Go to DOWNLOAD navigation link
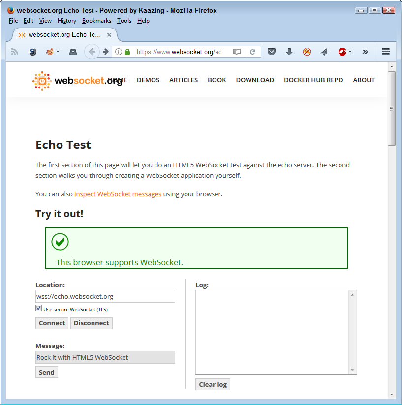402x405 pixels. coord(255,80)
